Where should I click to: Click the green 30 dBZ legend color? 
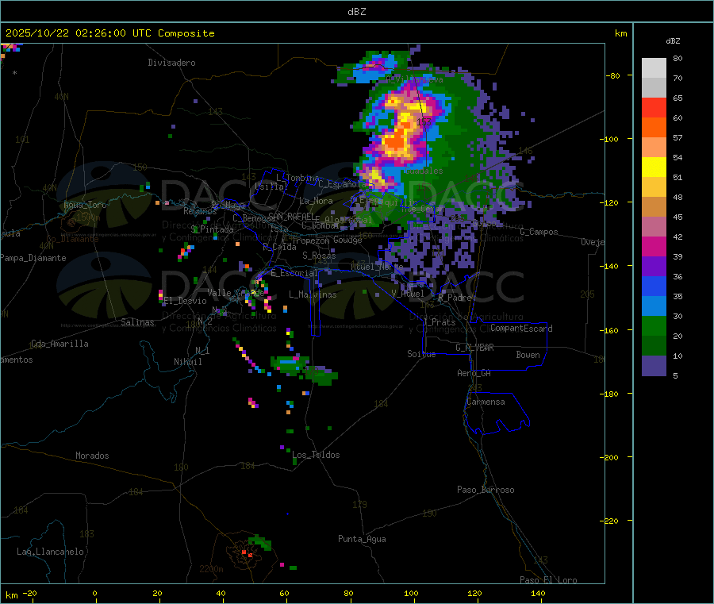[654, 325]
